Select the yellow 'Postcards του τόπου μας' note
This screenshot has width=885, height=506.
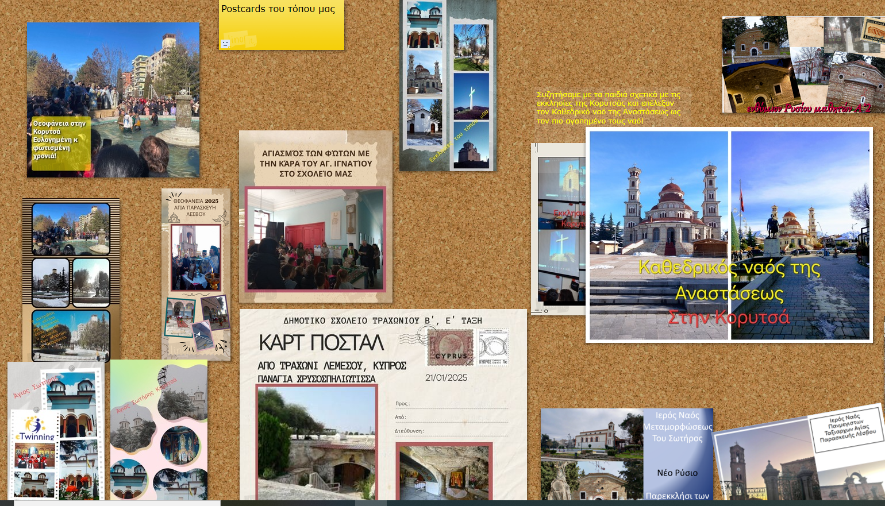(x=281, y=26)
